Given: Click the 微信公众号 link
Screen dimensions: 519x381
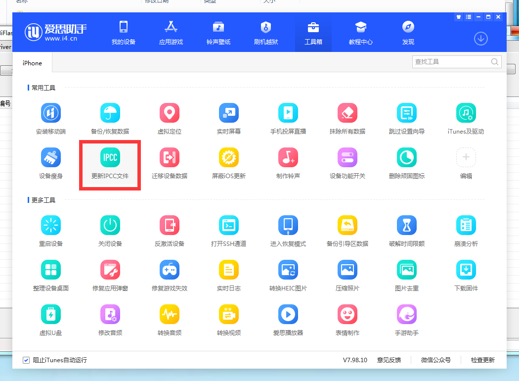Looking at the screenshot, I should click(435, 360).
